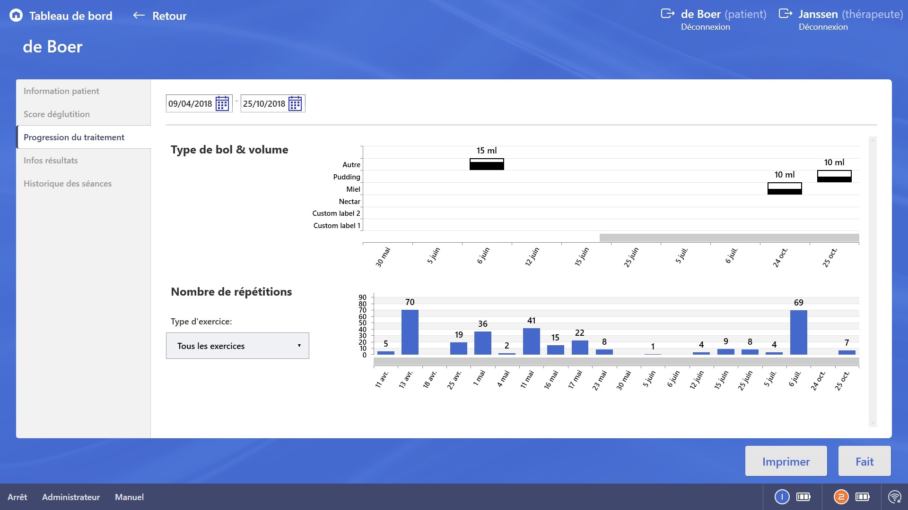The image size is (908, 510).
Task: Click the battery icon beside channel 1
Action: coord(803,497)
